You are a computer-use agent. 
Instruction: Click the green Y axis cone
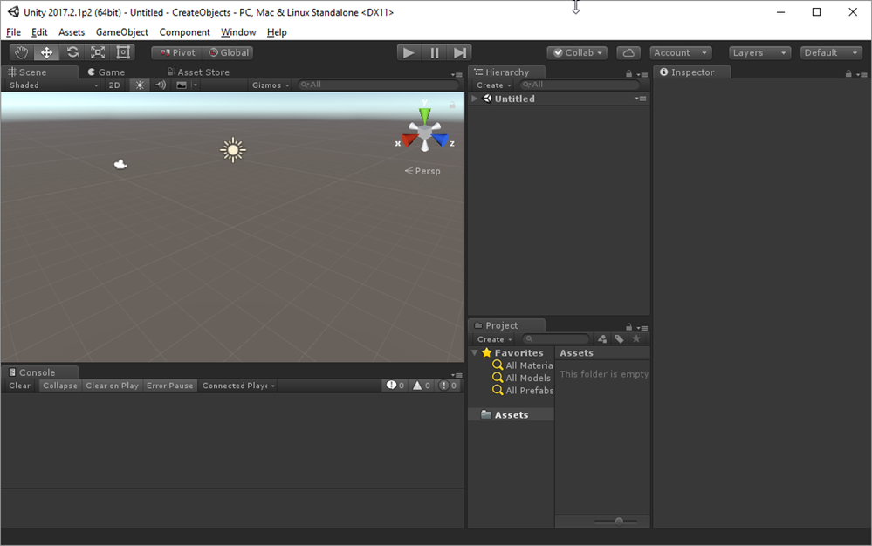tap(425, 115)
